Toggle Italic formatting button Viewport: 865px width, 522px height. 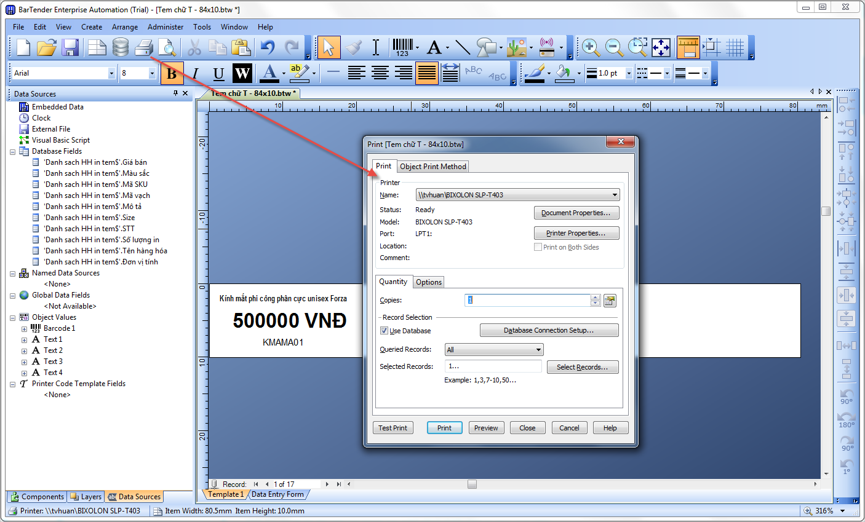coord(195,73)
